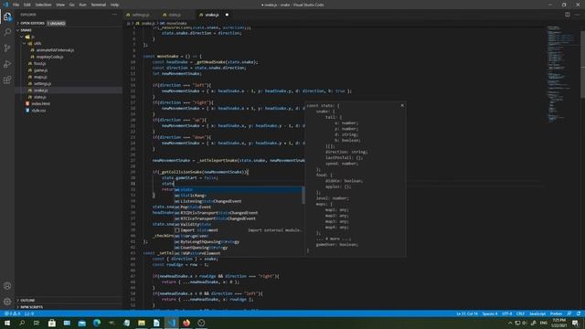The image size is (585, 329).
Task: Open Task View on the taskbar
Action: 37,323
